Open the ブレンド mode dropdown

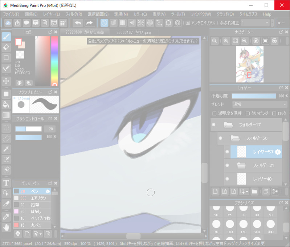(260, 104)
